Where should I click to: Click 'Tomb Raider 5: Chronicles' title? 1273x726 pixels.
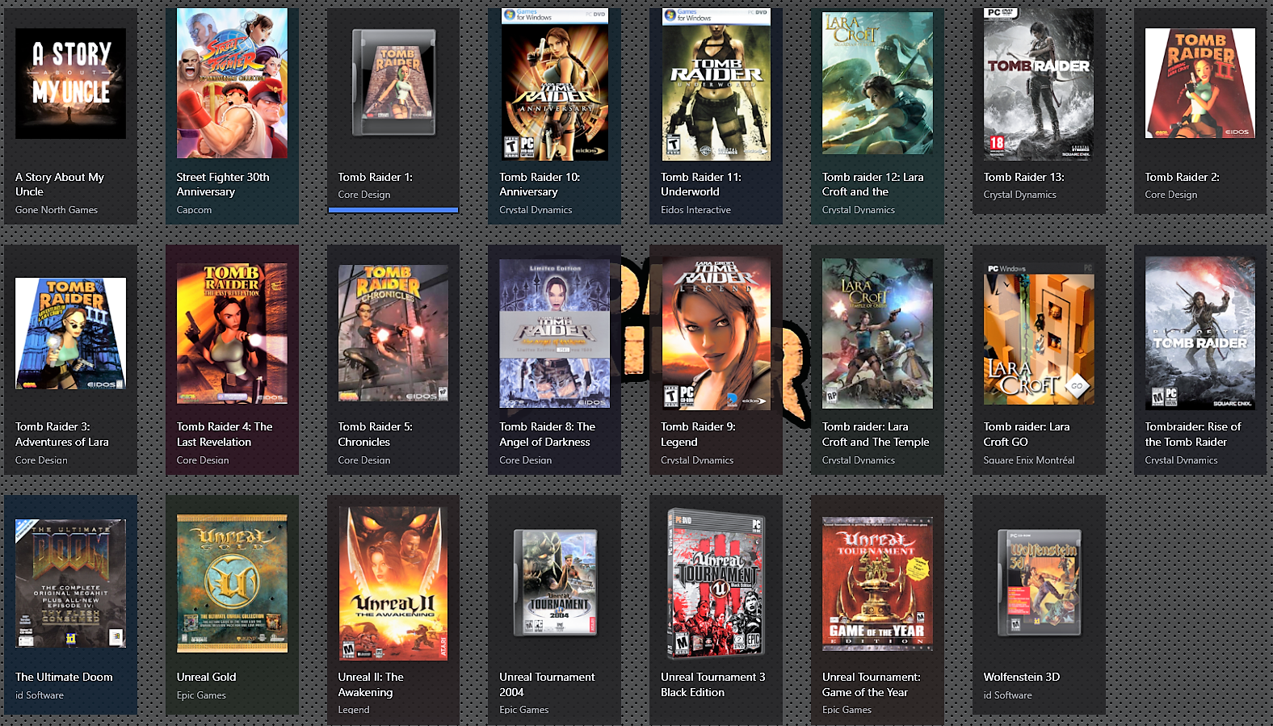[376, 434]
